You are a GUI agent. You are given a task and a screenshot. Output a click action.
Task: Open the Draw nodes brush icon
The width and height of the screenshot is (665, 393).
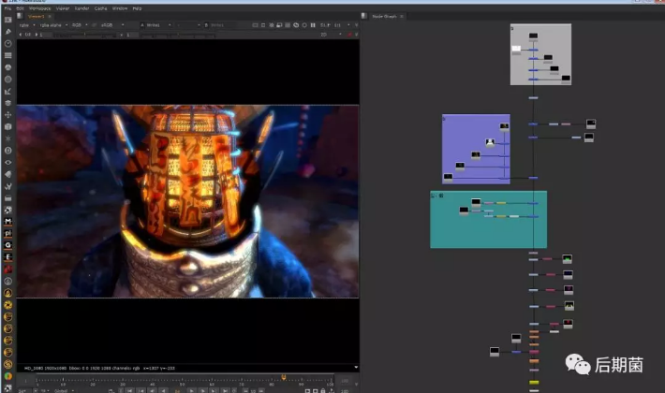click(8, 32)
